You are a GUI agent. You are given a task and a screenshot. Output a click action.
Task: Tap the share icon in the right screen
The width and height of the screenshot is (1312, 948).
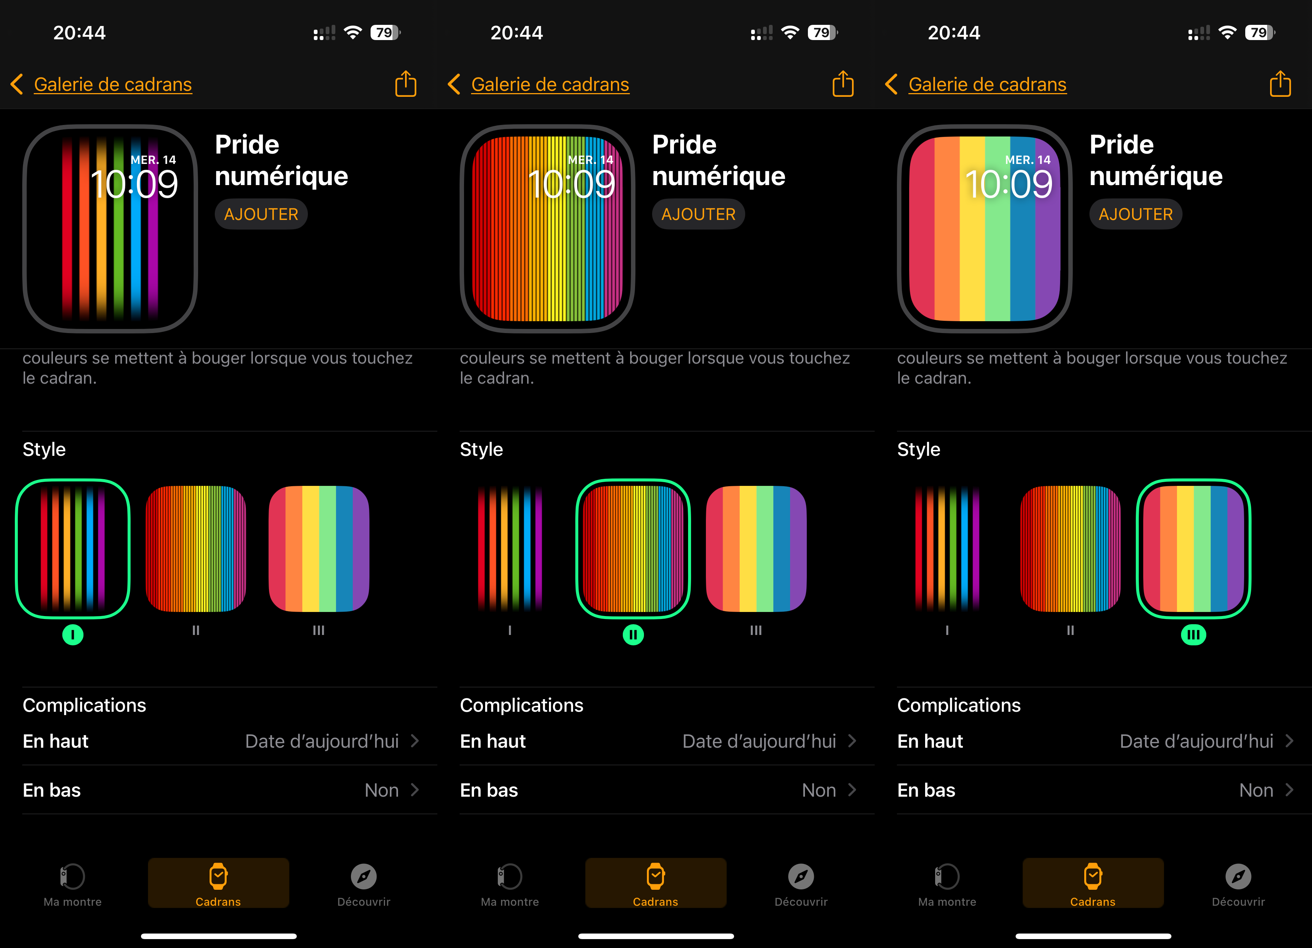(1280, 84)
